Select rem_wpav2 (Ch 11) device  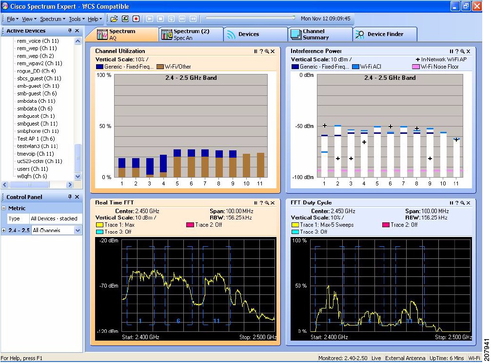tap(40, 63)
